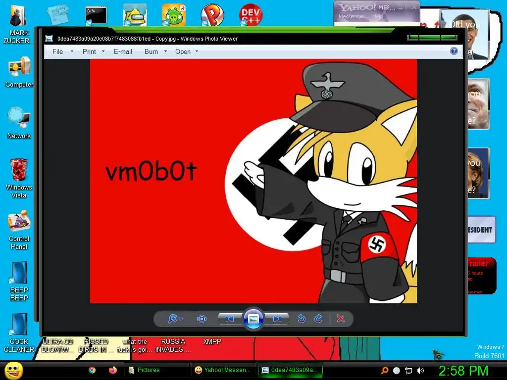Rotate the image clockwise
The width and height of the screenshot is (507, 380).
tap(318, 319)
